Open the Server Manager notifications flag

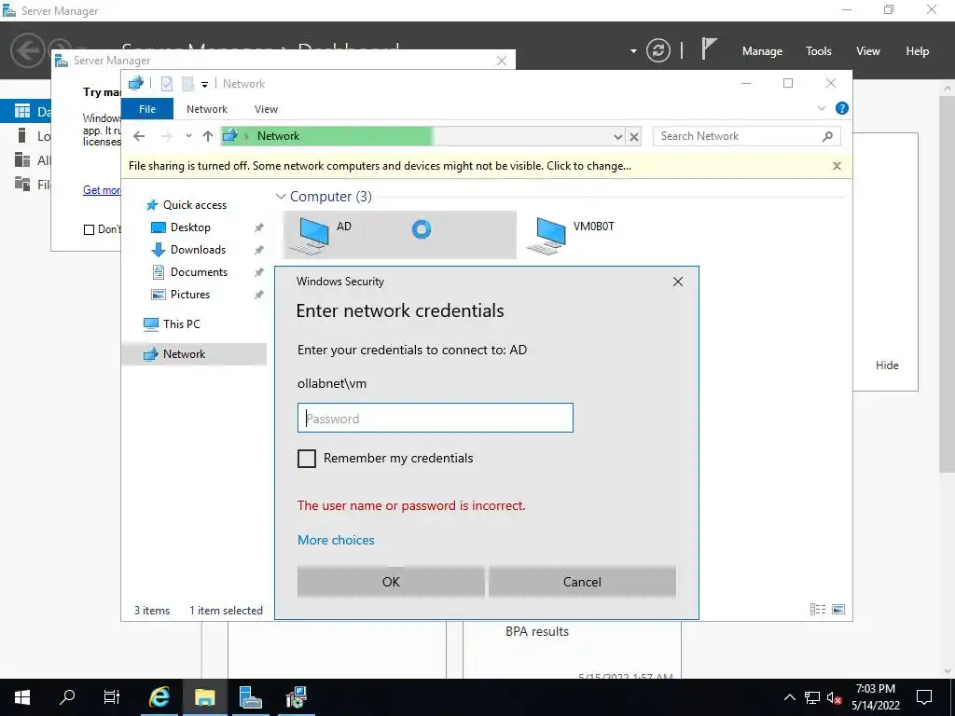[x=709, y=48]
